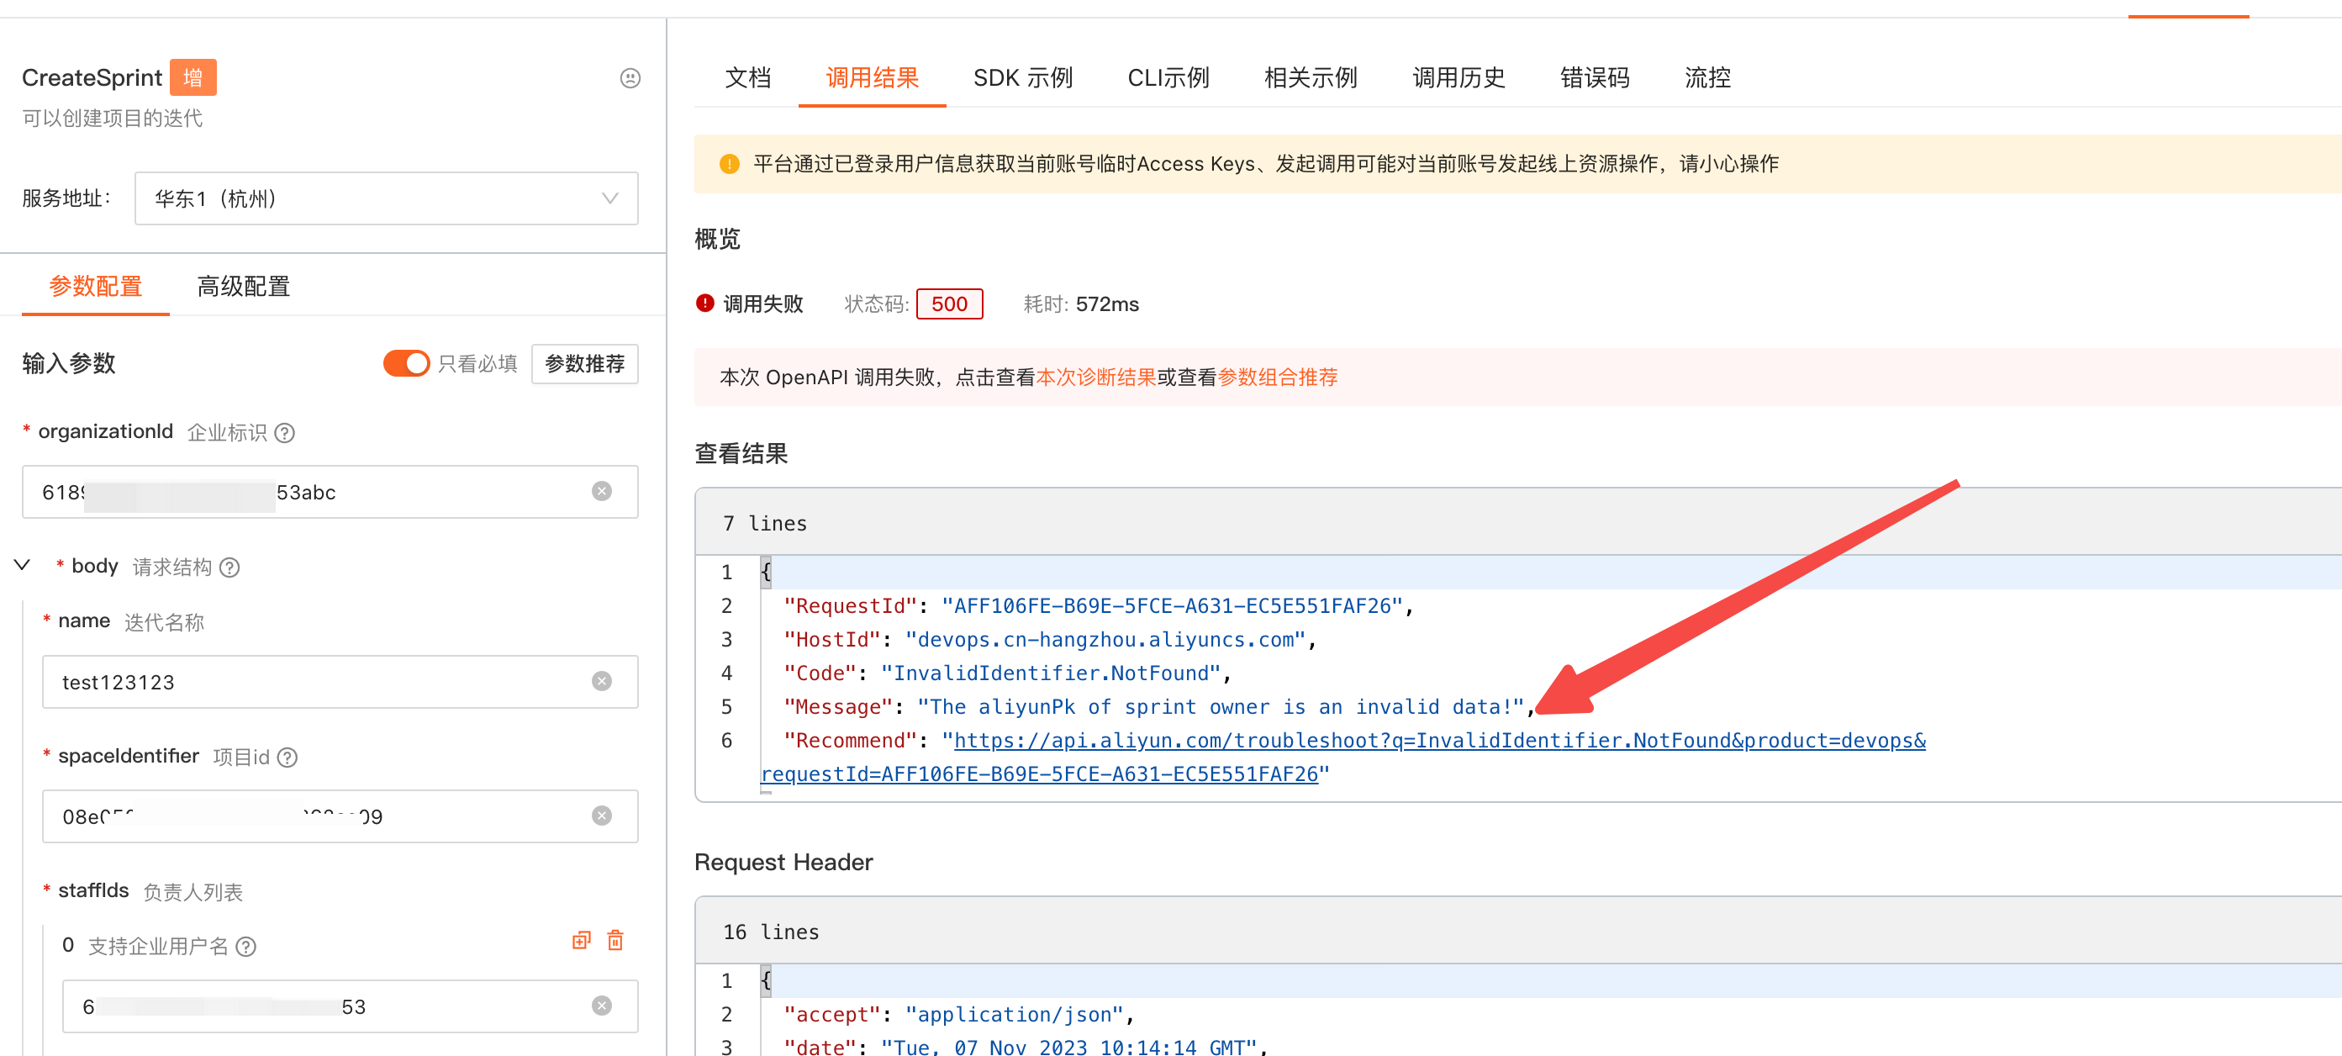The height and width of the screenshot is (1056, 2342).
Task: Clear the name field test123123
Action: click(601, 681)
